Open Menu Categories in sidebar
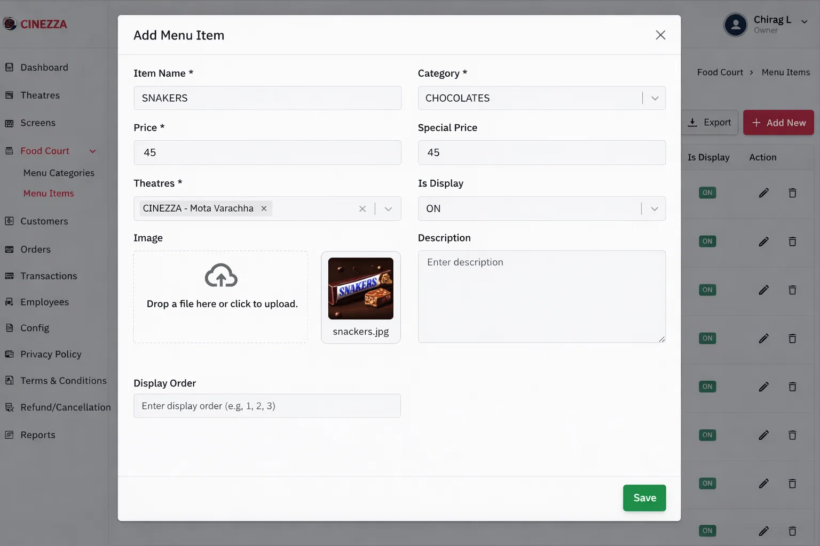 tap(59, 173)
